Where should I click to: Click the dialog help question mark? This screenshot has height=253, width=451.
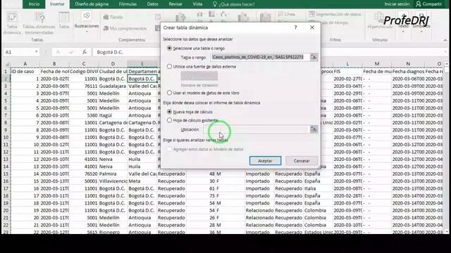pyautogui.click(x=295, y=27)
